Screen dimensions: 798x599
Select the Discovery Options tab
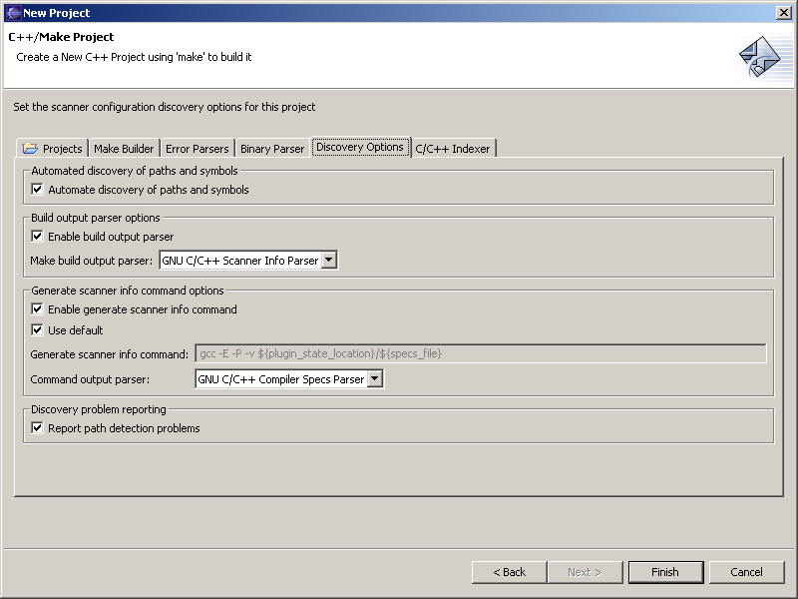pyautogui.click(x=359, y=147)
